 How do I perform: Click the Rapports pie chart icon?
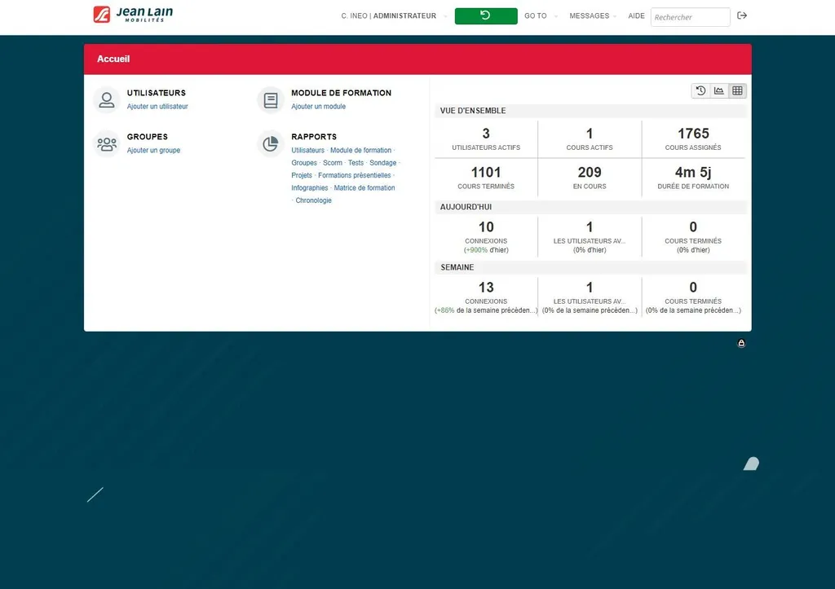click(x=271, y=143)
